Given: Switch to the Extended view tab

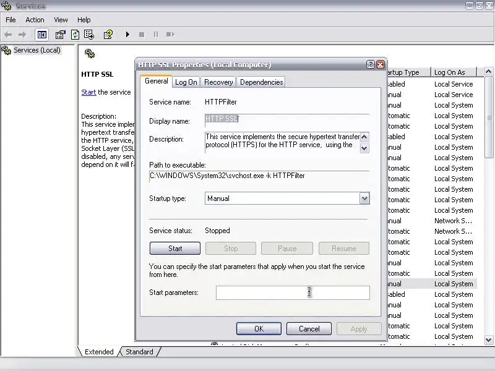Looking at the screenshot, I should point(99,352).
